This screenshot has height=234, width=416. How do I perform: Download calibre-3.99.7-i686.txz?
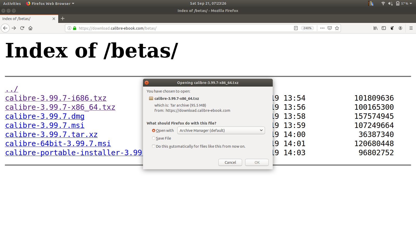[56, 98]
